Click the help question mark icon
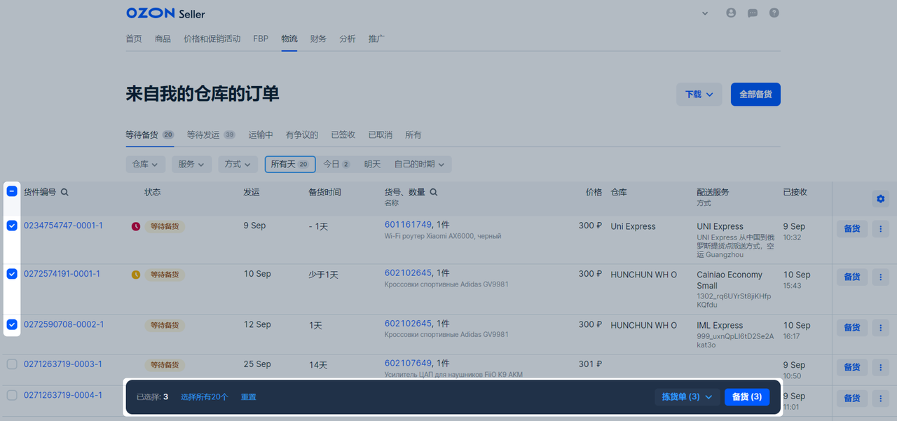 click(x=774, y=13)
